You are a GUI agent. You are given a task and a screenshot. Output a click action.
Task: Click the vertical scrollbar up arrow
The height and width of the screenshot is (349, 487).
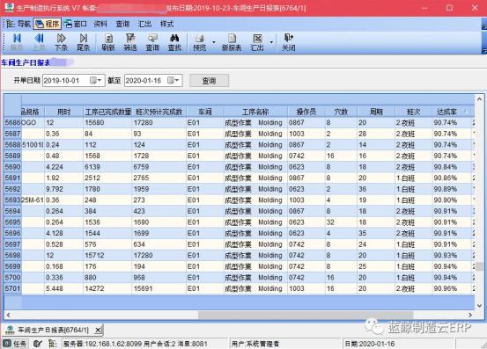click(480, 99)
